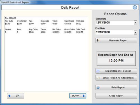This screenshot has height=105, width=140.
Task: Click the Pay Outs column label
Action: 9,21
